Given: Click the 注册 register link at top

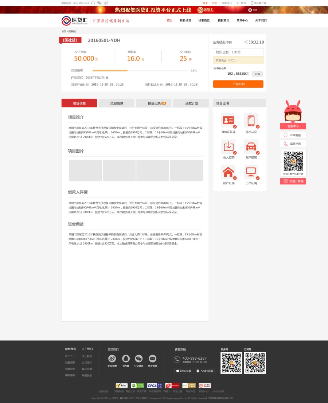Looking at the screenshot, I should pyautogui.click(x=214, y=3).
